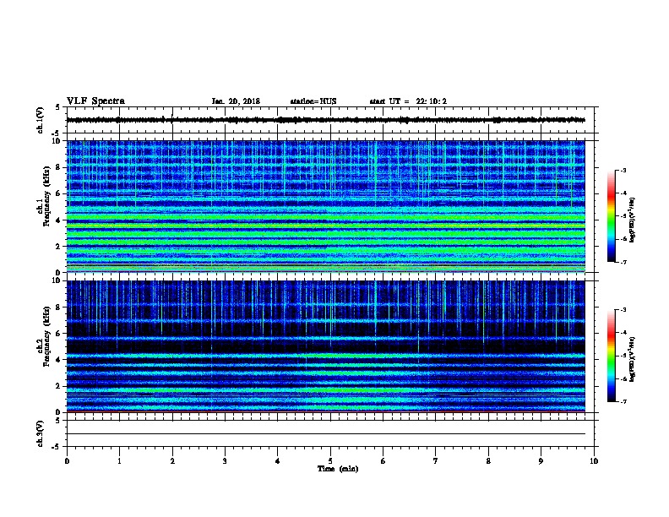Click the ch.2 spectrogram color scale bar
Image resolution: width=669 pixels, height=517 pixels.
tap(612, 356)
